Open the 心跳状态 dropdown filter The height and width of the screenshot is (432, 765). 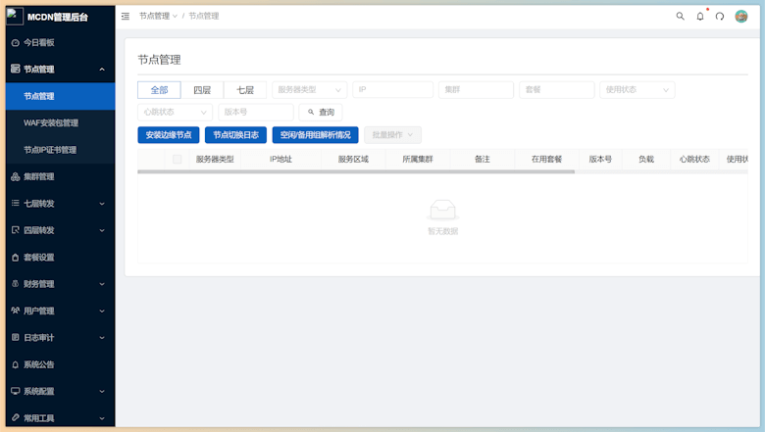(x=176, y=112)
